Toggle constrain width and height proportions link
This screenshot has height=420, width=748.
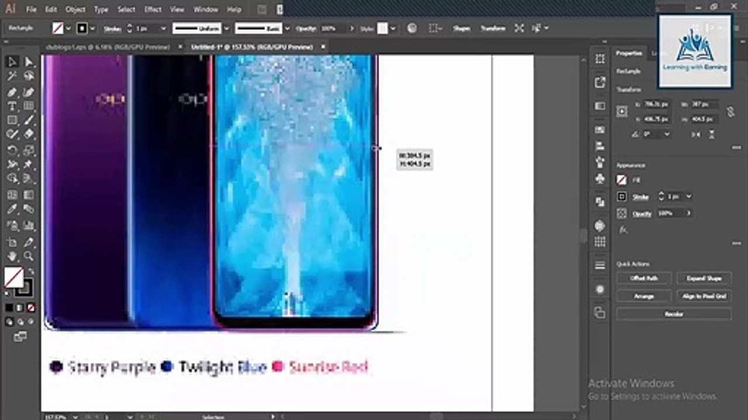[x=730, y=111]
